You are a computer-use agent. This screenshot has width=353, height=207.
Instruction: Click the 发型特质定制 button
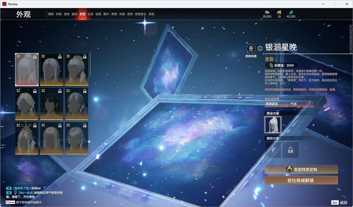(x=301, y=170)
